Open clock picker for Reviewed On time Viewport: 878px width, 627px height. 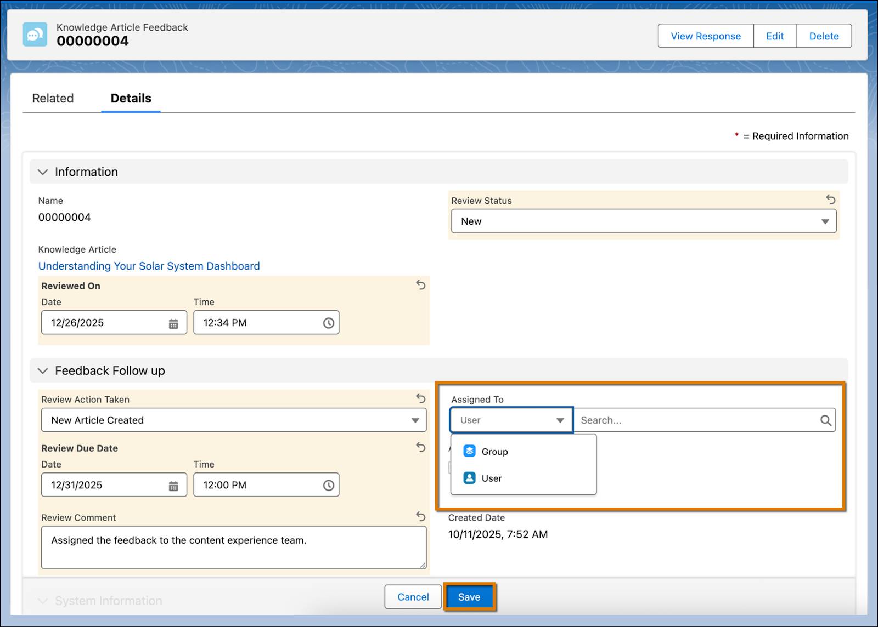328,323
